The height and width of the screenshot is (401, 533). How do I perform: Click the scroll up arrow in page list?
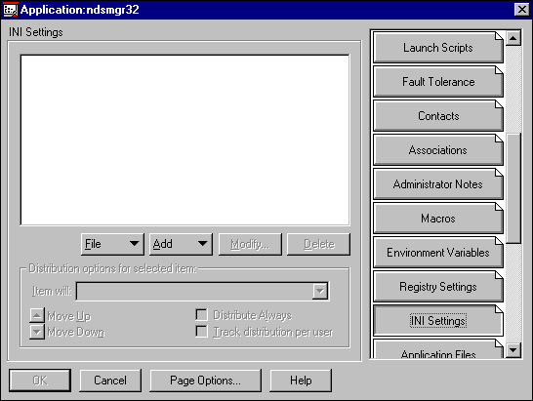[x=513, y=38]
